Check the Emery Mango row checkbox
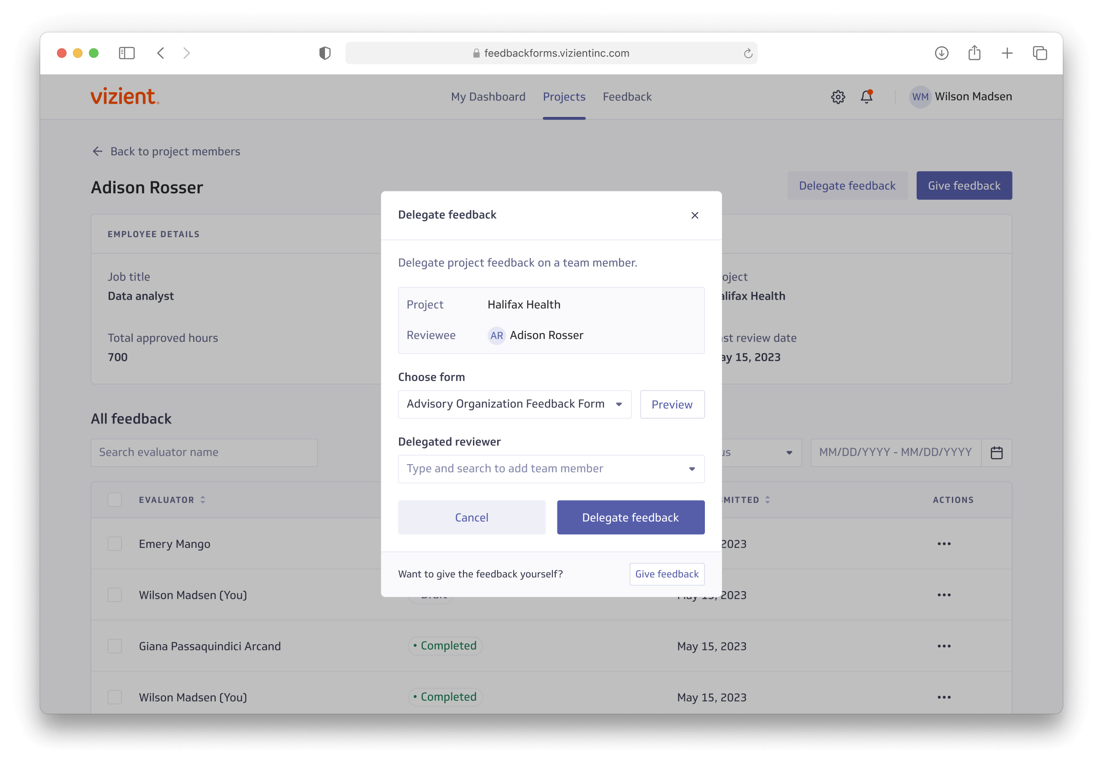 click(x=115, y=544)
